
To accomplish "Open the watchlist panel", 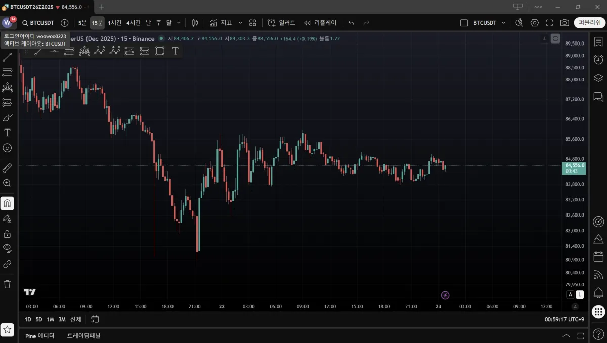I will coord(598,41).
